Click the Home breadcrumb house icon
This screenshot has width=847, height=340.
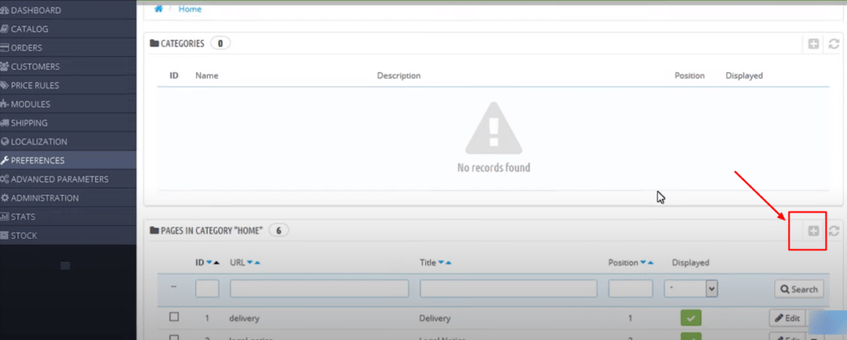click(159, 9)
